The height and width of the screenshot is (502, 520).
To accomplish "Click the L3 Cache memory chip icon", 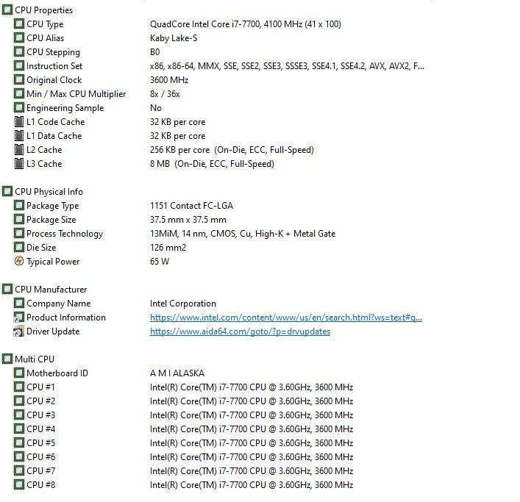I will click(x=19, y=163).
